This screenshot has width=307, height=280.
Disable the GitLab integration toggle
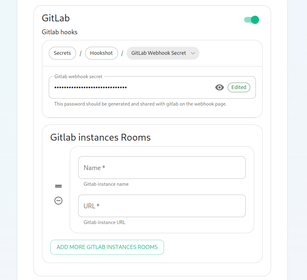point(251,20)
